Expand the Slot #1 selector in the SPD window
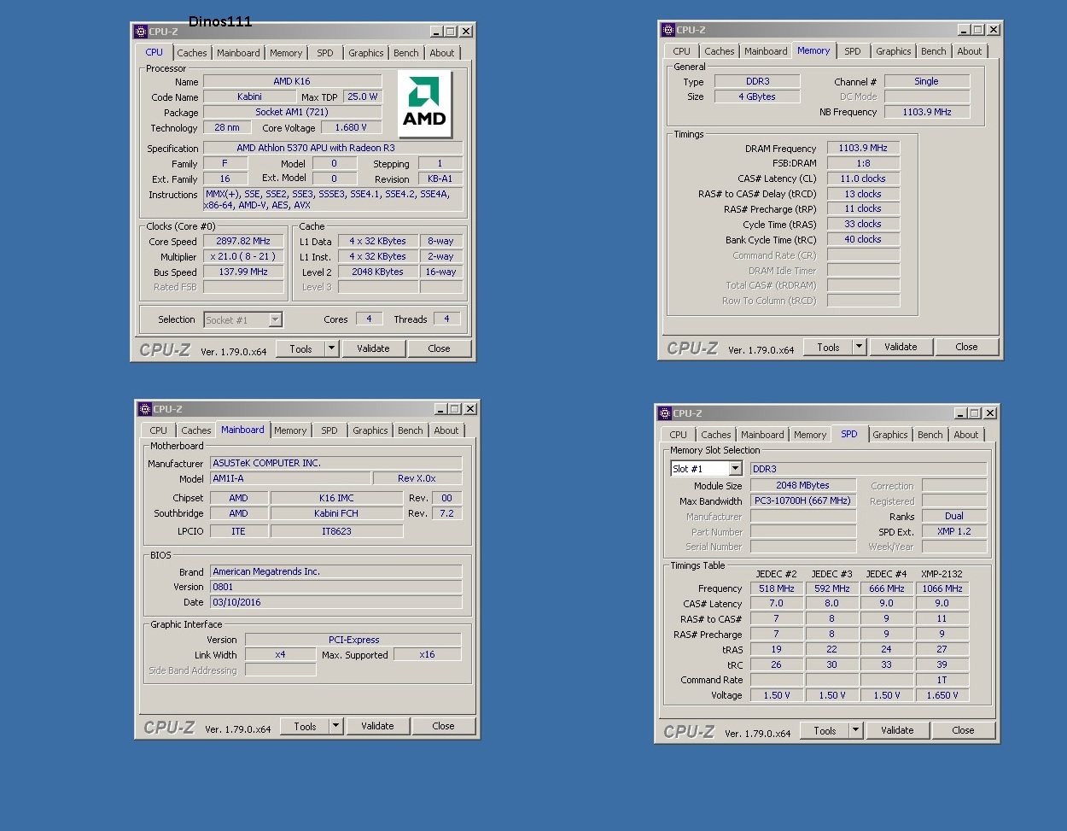The height and width of the screenshot is (831, 1067). (x=735, y=469)
